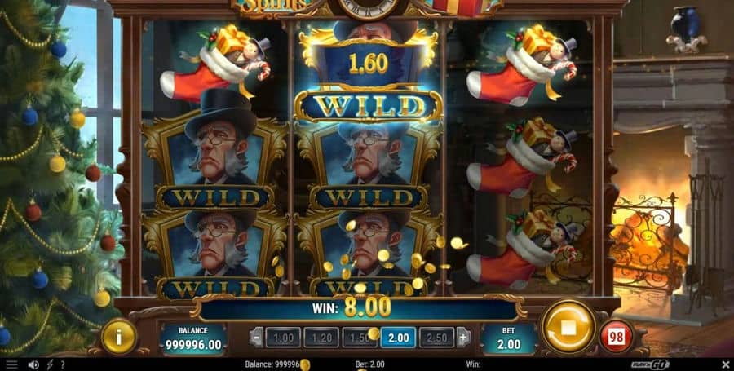
Task: Choose the 1.50 bet option
Action: [360, 338]
